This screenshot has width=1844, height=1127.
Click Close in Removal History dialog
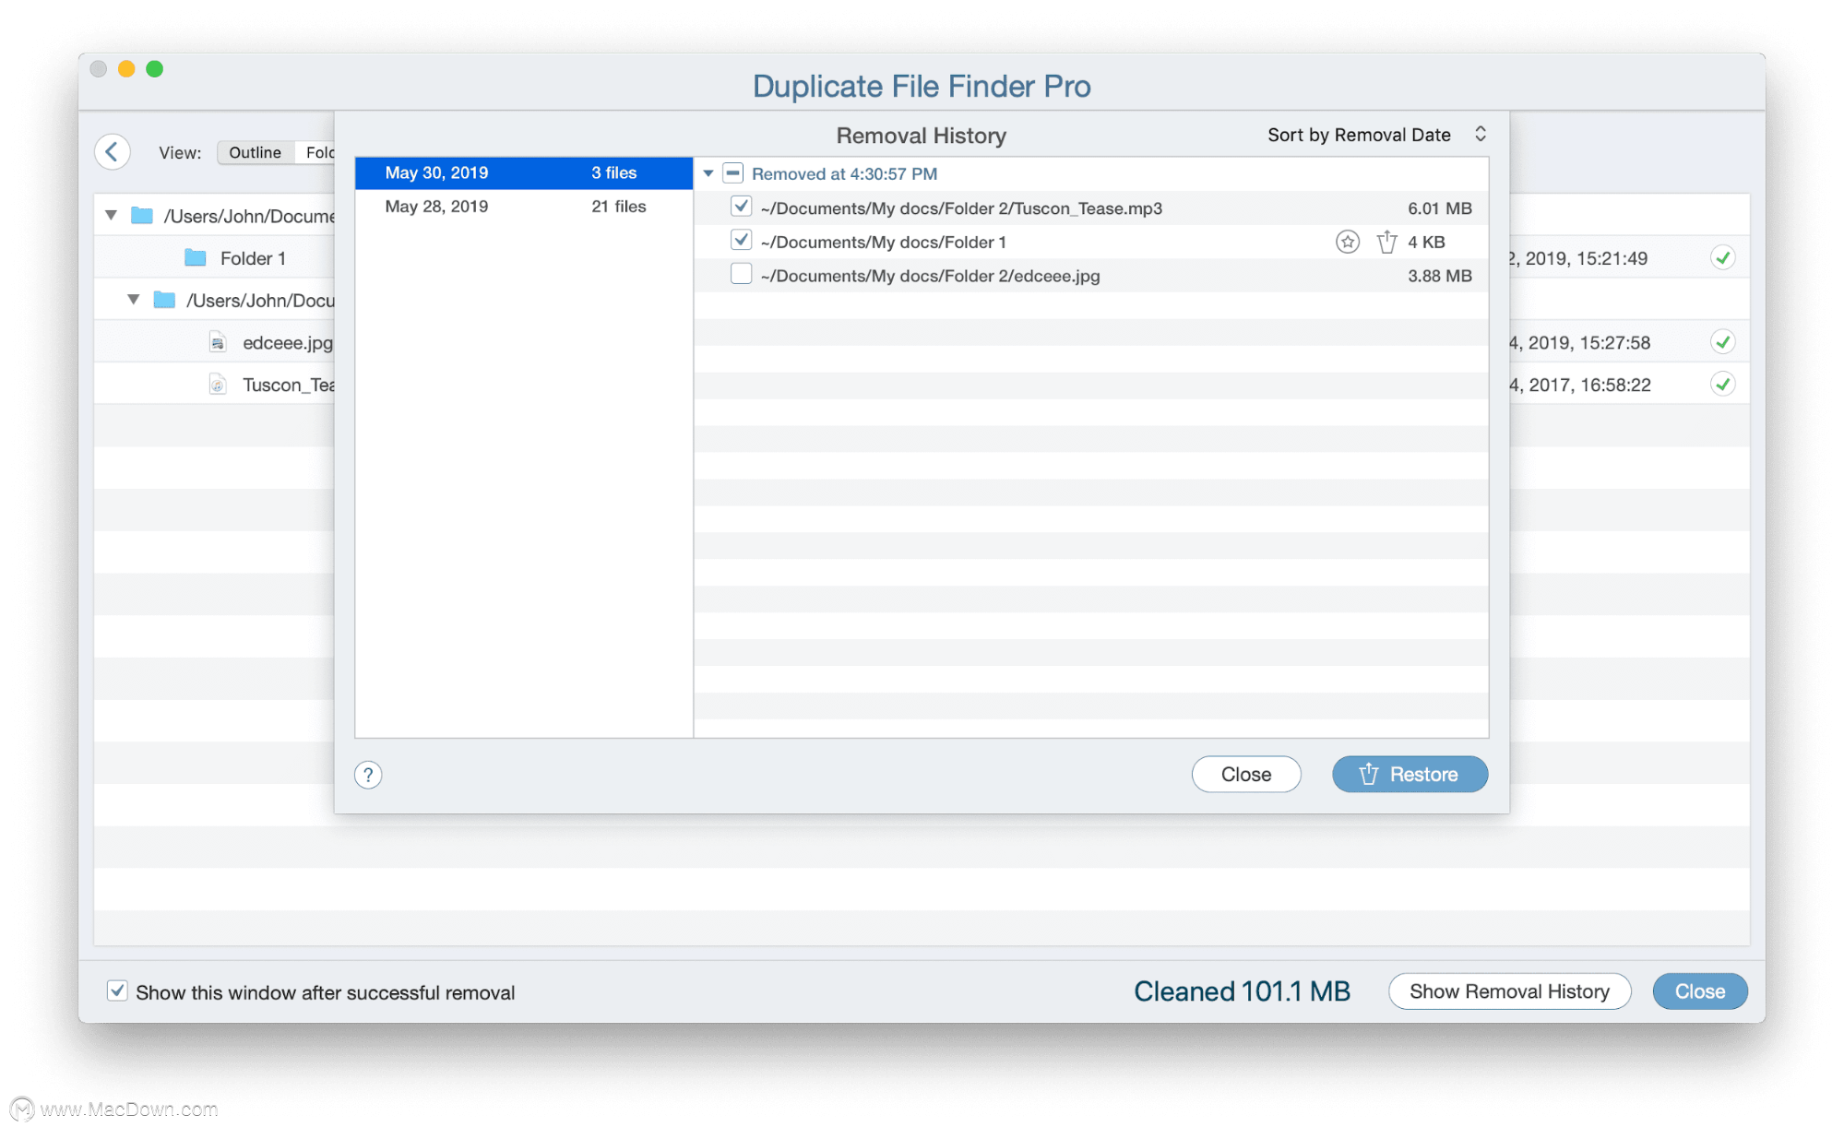click(1245, 775)
